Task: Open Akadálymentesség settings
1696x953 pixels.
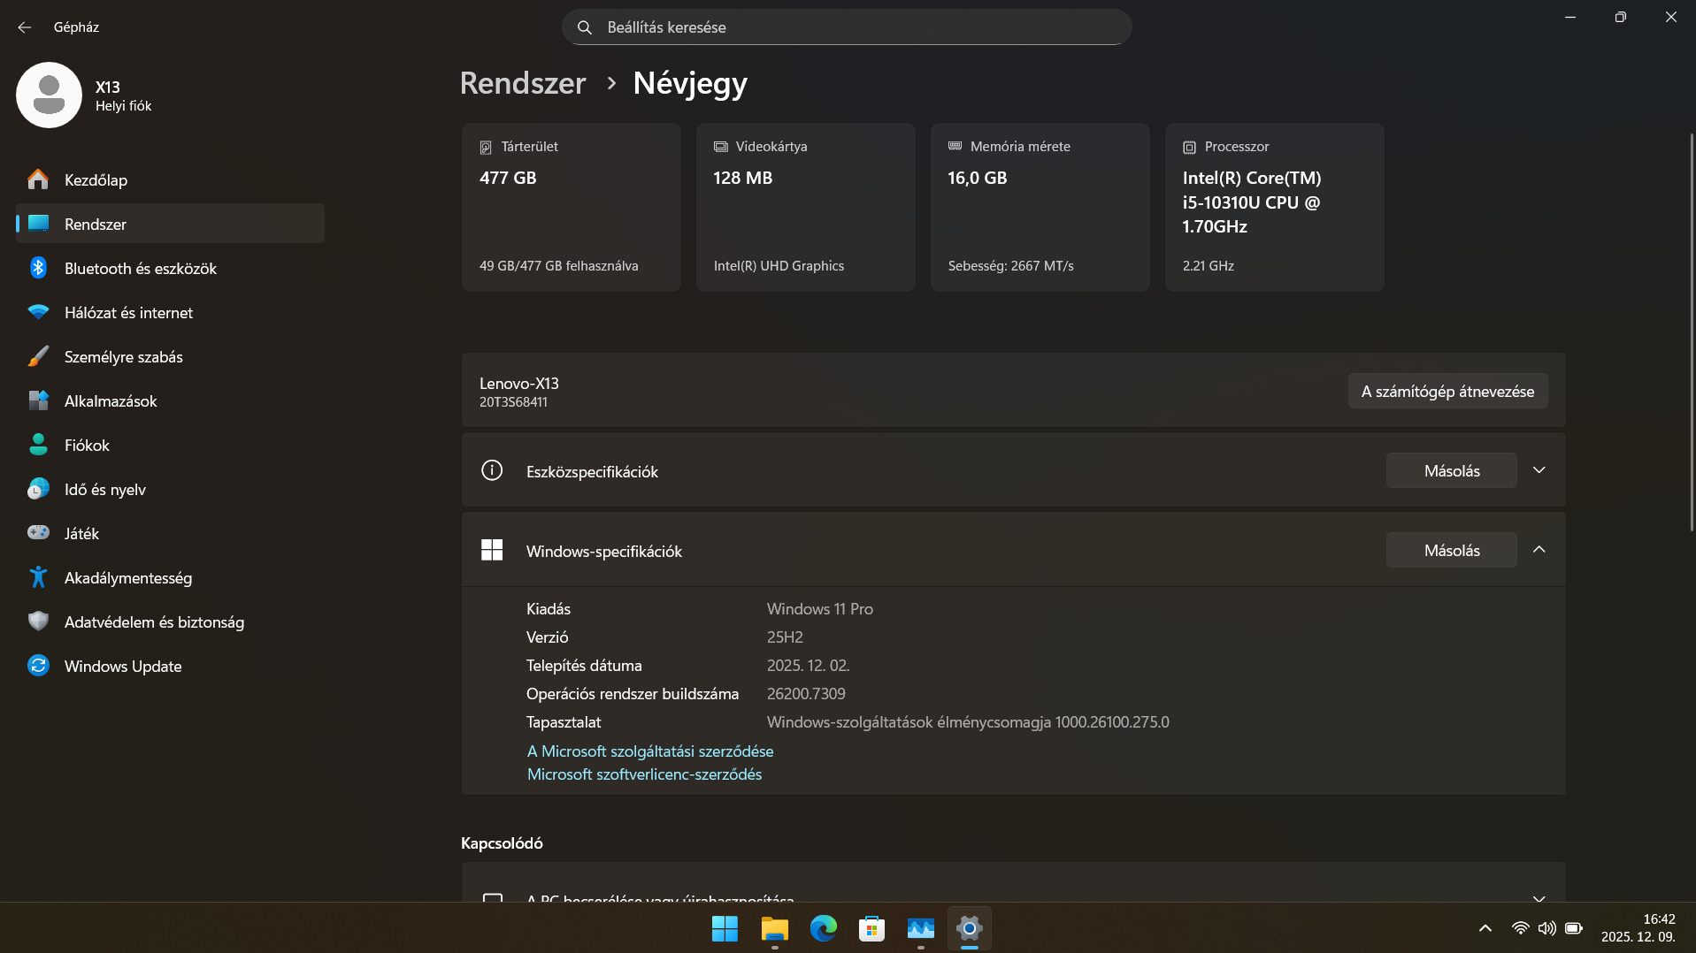Action: (170, 577)
